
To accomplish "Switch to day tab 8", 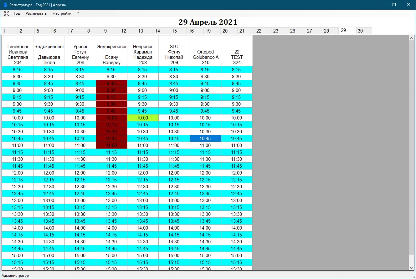I will coord(94,31).
